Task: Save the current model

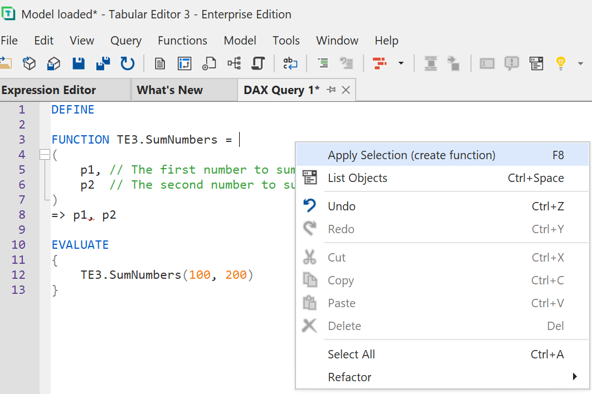Action: click(x=78, y=63)
